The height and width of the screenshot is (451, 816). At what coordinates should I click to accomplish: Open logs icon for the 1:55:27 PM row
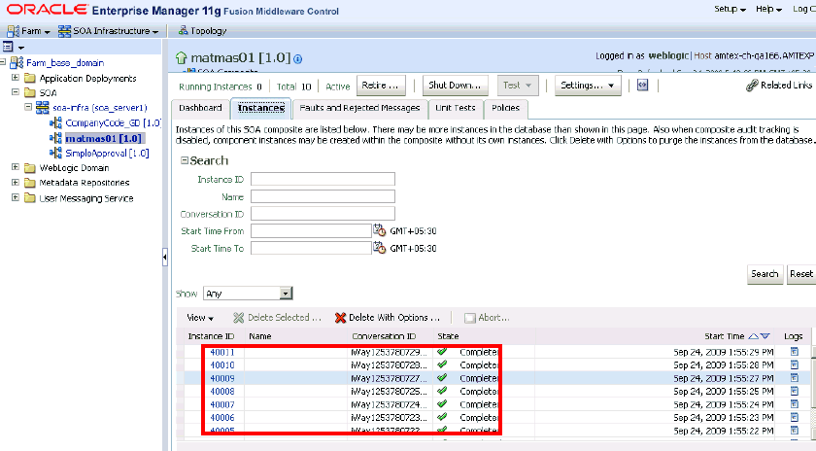795,378
